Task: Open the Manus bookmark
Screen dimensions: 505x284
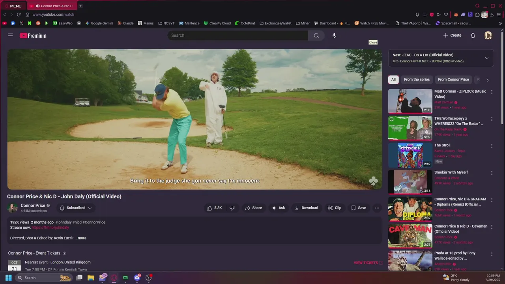Action: [146, 23]
